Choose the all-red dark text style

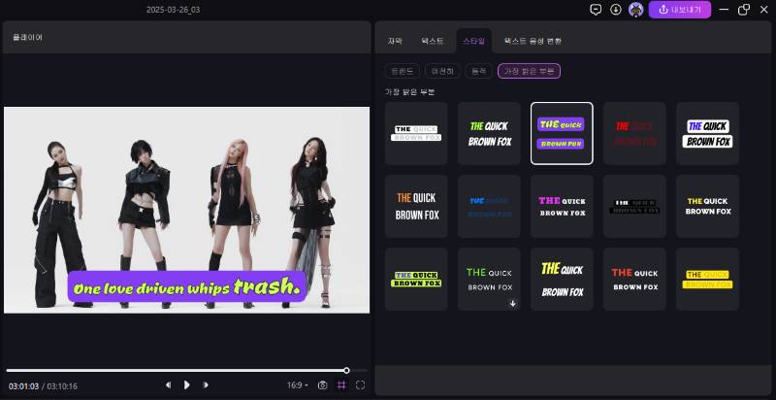(634, 133)
